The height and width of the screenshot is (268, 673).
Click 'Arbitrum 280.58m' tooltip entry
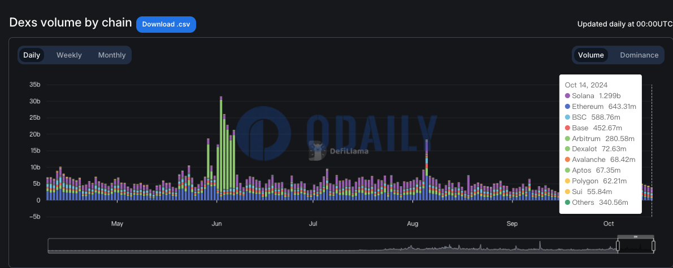click(x=600, y=138)
